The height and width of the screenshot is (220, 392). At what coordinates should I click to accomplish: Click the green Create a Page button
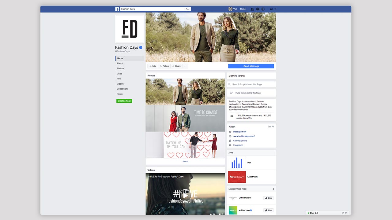click(x=124, y=101)
